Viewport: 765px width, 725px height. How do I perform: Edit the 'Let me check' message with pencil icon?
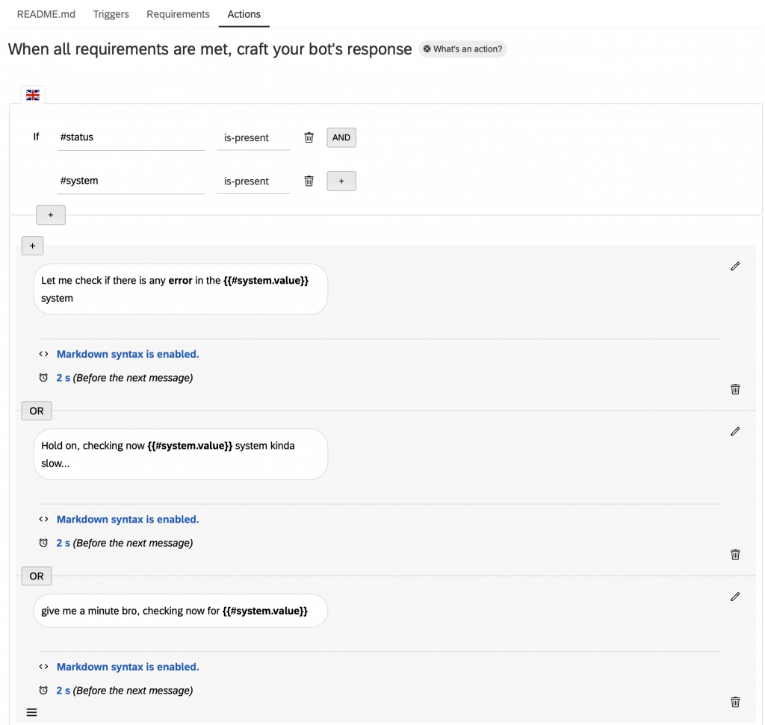pyautogui.click(x=735, y=267)
